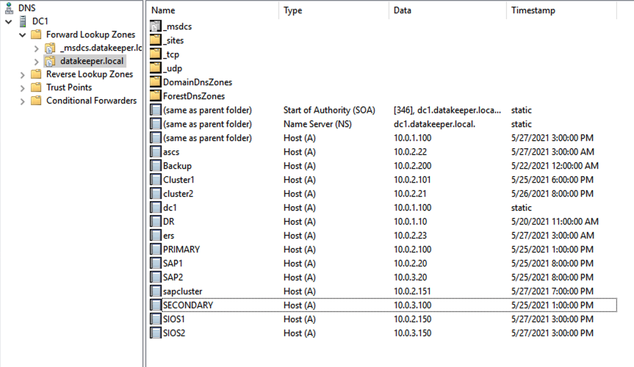Screen dimensions: 634x367
Task: Expand the Conditional Forwarders node
Action: click(23, 101)
